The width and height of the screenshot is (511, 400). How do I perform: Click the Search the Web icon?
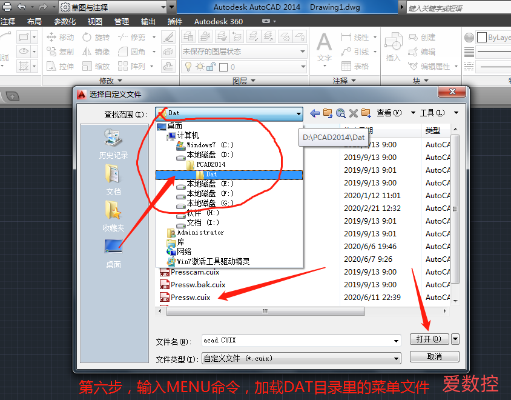tap(340, 113)
